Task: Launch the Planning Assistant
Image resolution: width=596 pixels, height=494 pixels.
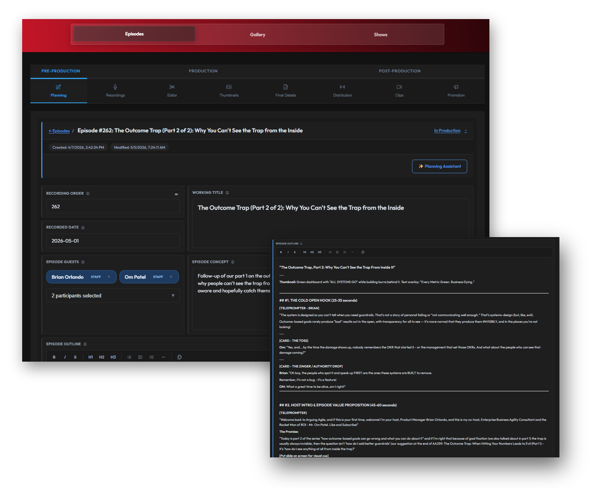Action: [440, 166]
